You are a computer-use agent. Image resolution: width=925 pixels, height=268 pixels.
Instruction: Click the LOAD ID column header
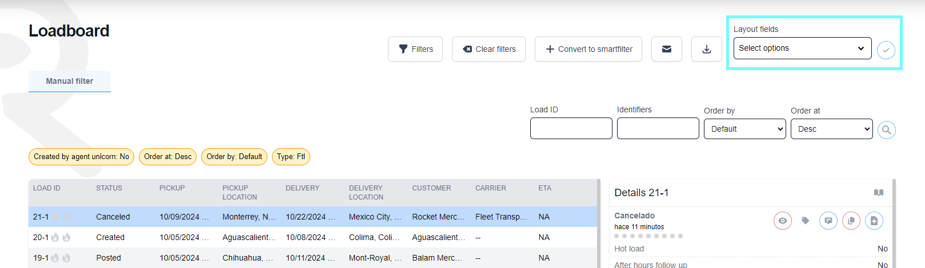click(x=47, y=188)
